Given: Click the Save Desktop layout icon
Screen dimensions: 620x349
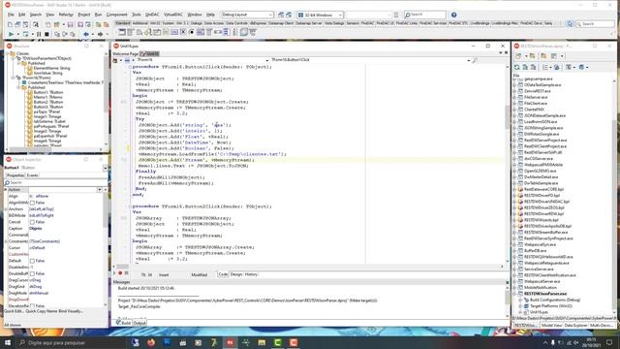Looking at the screenshot, I should click(281, 15).
